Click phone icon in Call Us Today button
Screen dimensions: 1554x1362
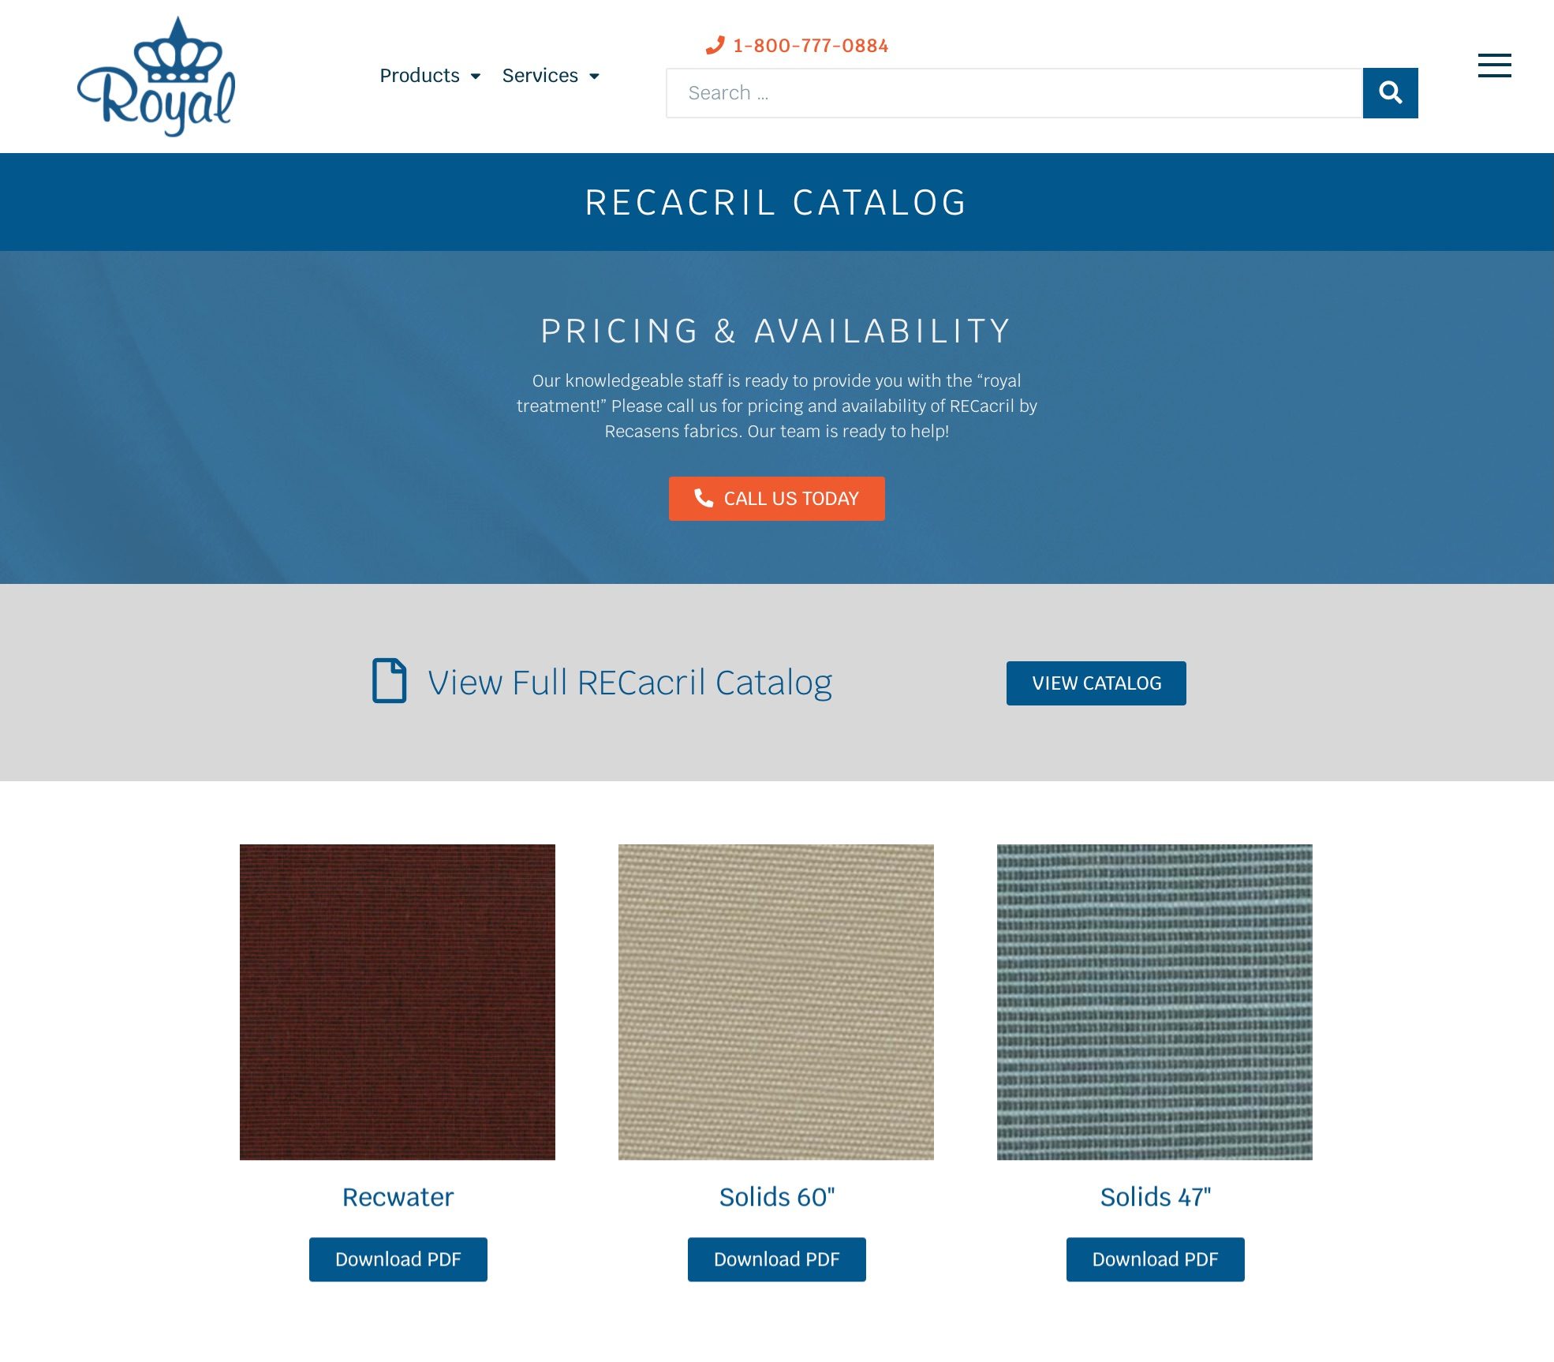(704, 498)
